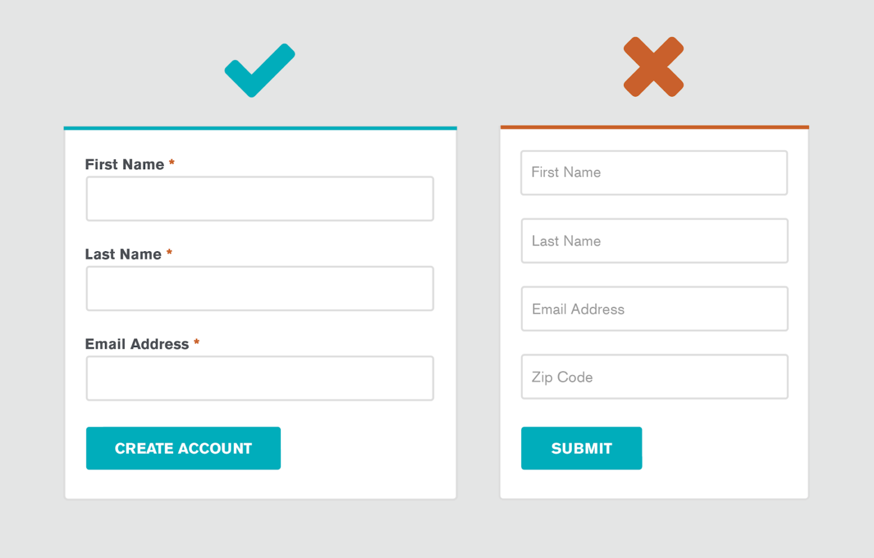Click the gray gap between both form cards
Viewport: 874px width, 558px height.
click(478, 310)
